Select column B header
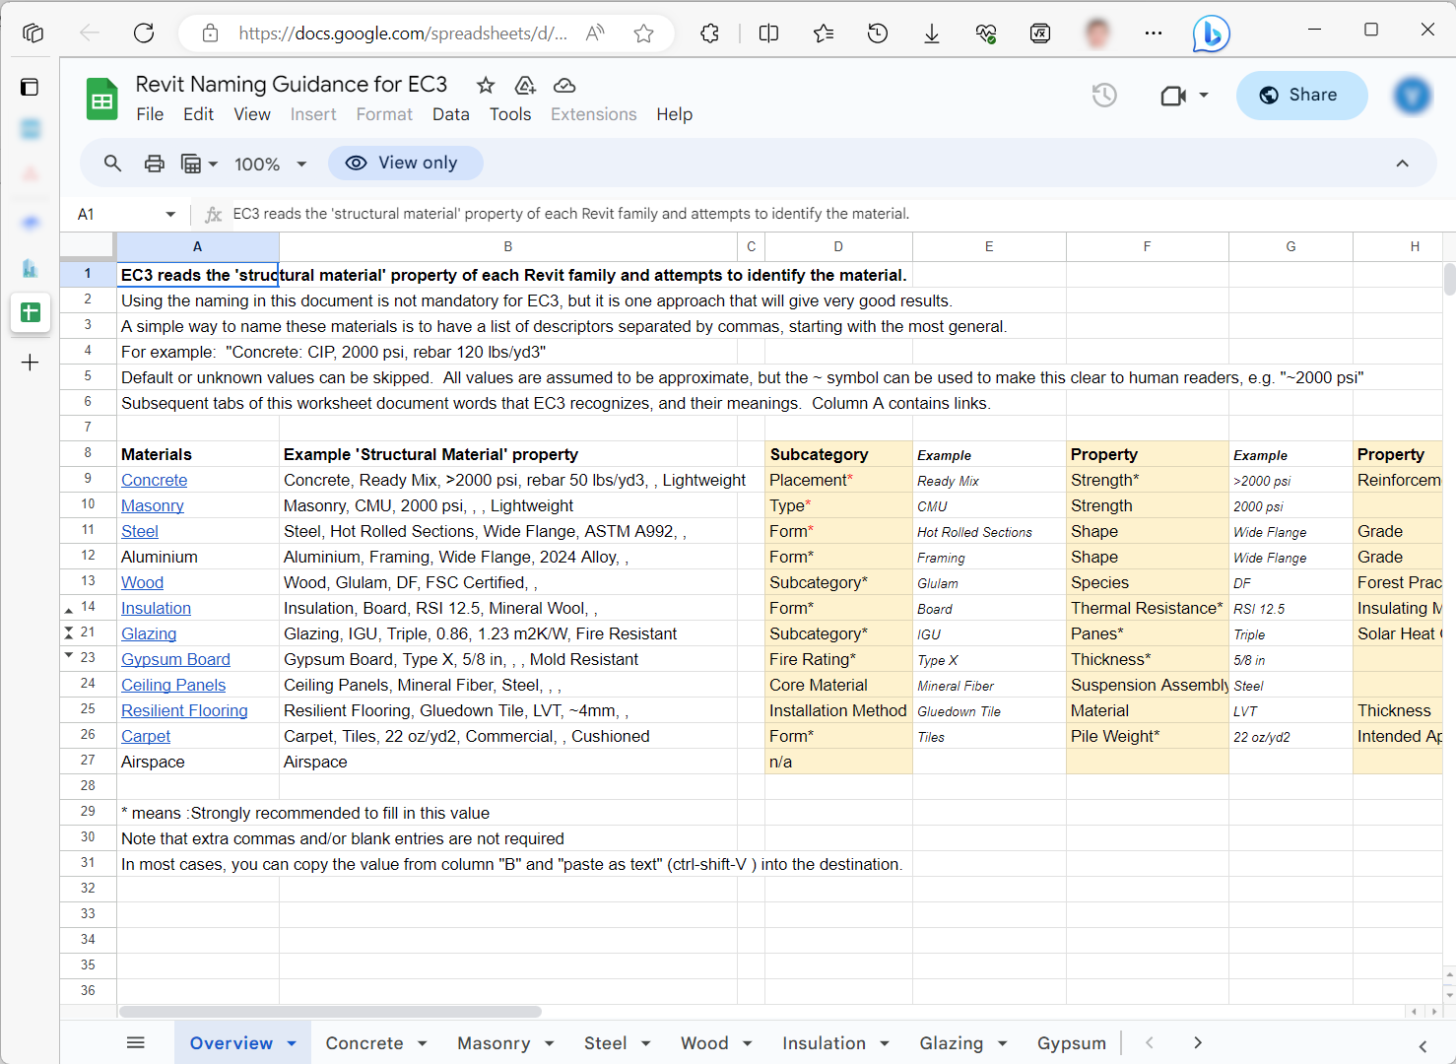This screenshot has height=1064, width=1456. coord(507,246)
